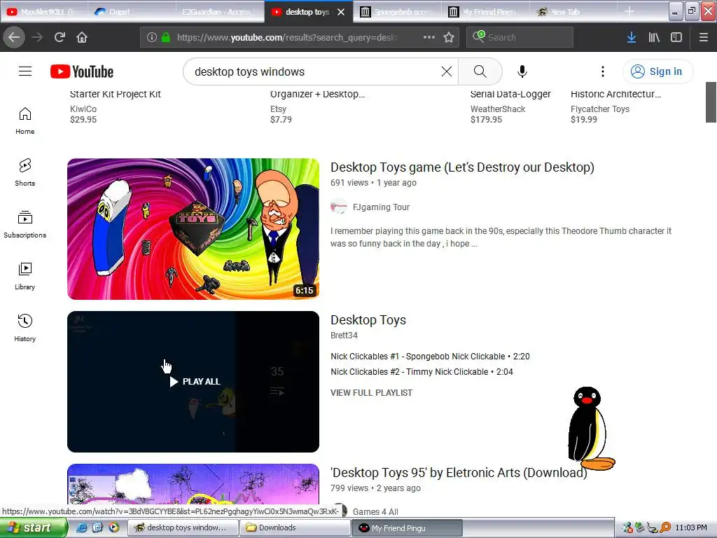The height and width of the screenshot is (538, 717).
Task: Launch Internet Explorer from Quick Launch
Action: (82, 527)
